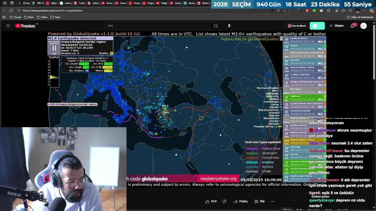Viewport: 376px width, 211px height.
Task: Toggle the teal switch beside Give feedback
Action: coord(317,26)
